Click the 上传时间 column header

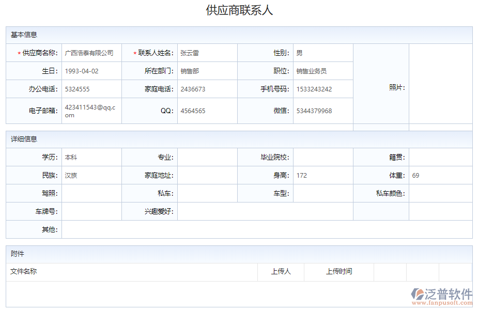click(340, 272)
